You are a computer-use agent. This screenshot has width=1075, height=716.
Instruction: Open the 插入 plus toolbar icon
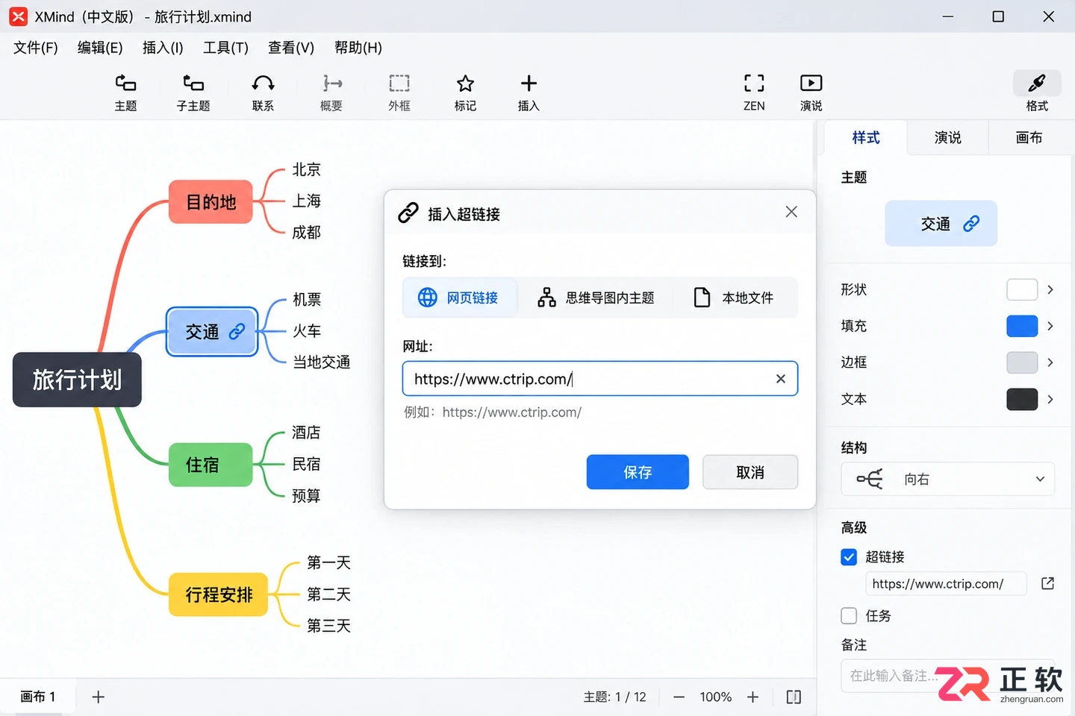[529, 92]
